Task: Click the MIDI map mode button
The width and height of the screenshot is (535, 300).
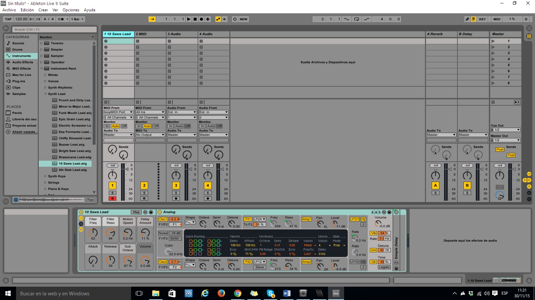Action: pos(497,19)
